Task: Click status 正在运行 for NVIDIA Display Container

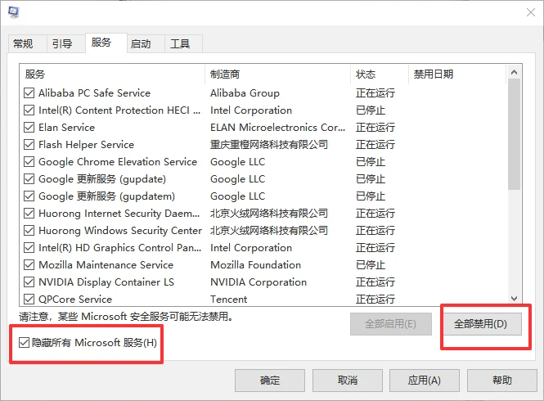Action: pos(375,282)
